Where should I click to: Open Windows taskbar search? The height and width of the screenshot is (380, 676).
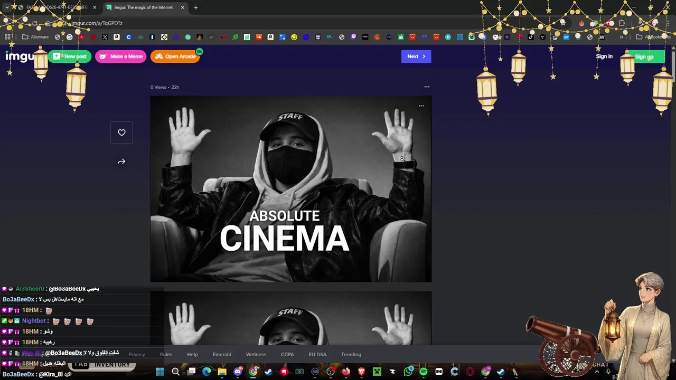(x=175, y=372)
